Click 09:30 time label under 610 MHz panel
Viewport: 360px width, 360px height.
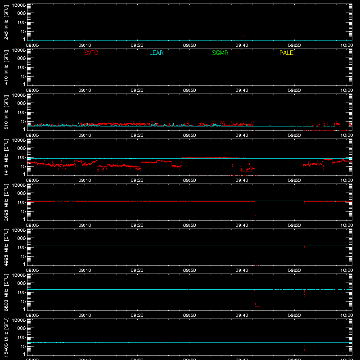pyautogui.click(x=189, y=135)
